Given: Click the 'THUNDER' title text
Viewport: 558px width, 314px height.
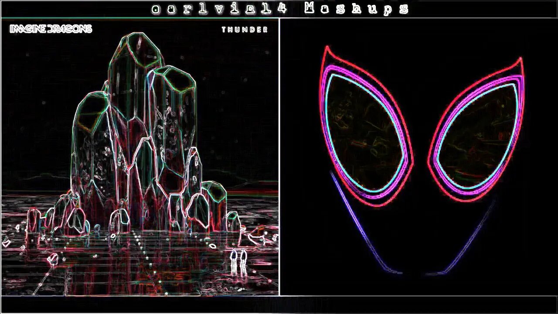Looking at the screenshot, I should click(245, 30).
